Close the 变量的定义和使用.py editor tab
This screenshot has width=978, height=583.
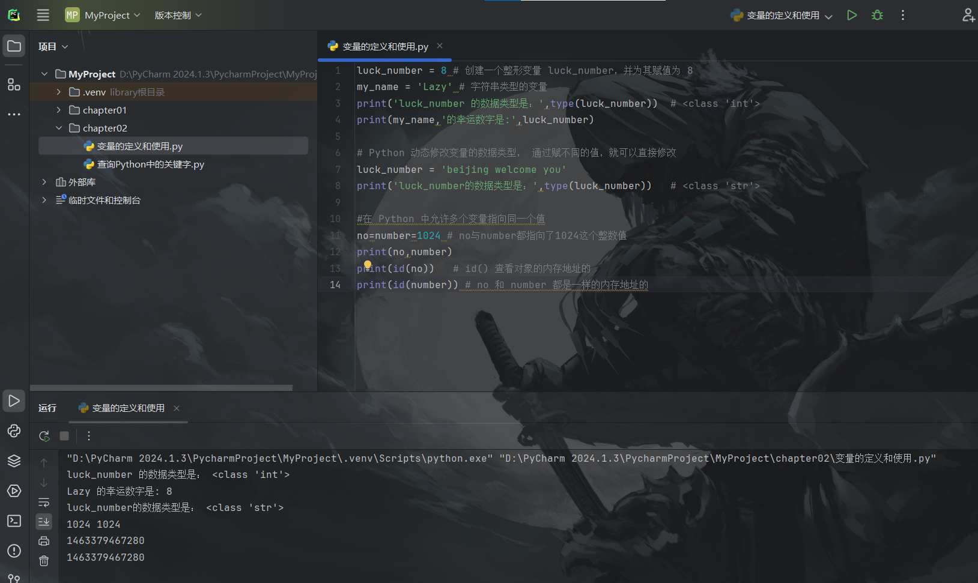click(440, 46)
